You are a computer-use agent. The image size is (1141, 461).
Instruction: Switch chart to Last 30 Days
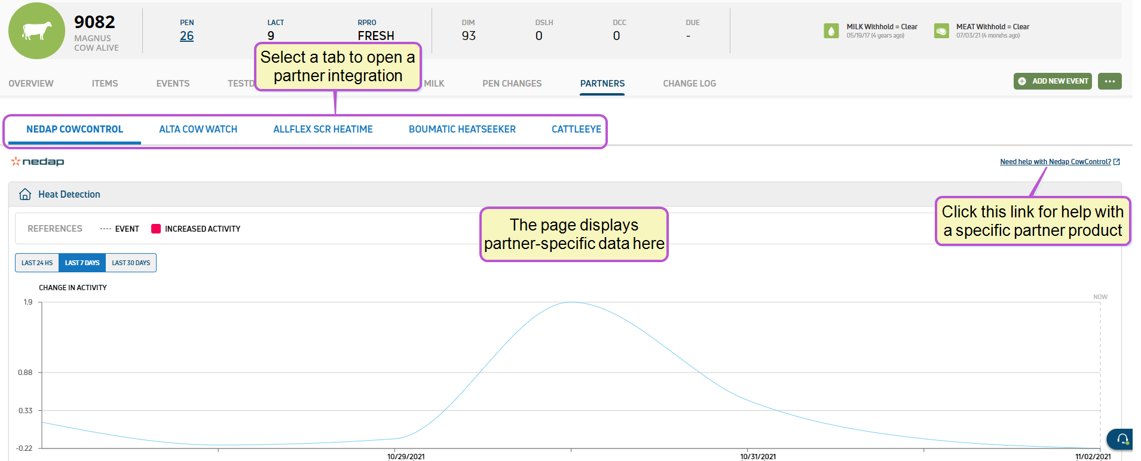click(x=131, y=263)
